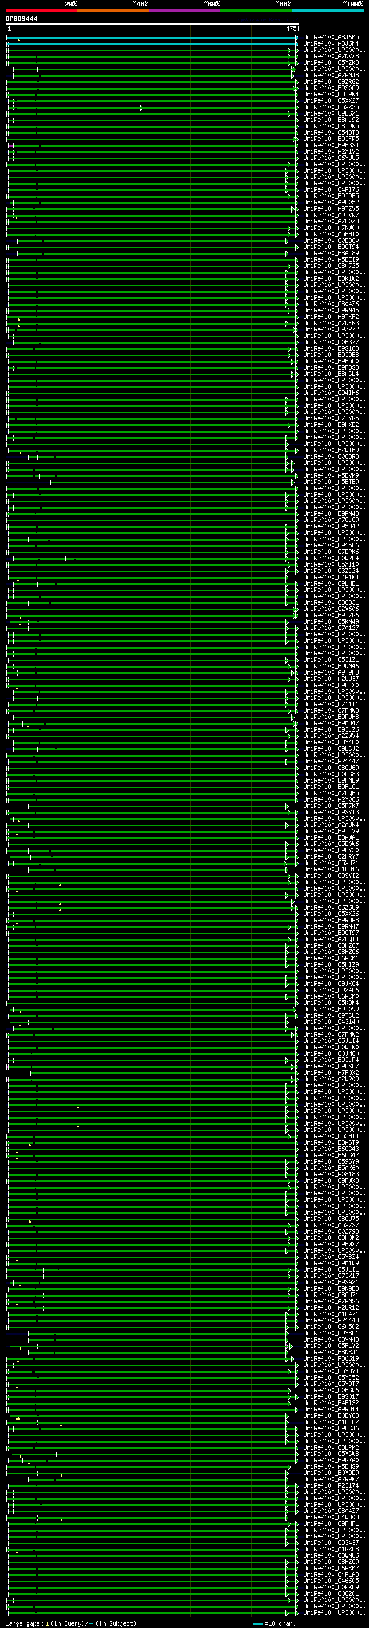Click hit label UniRef100_Q0CDR3
Screen dimensions: 369x1628
click(x=331, y=456)
